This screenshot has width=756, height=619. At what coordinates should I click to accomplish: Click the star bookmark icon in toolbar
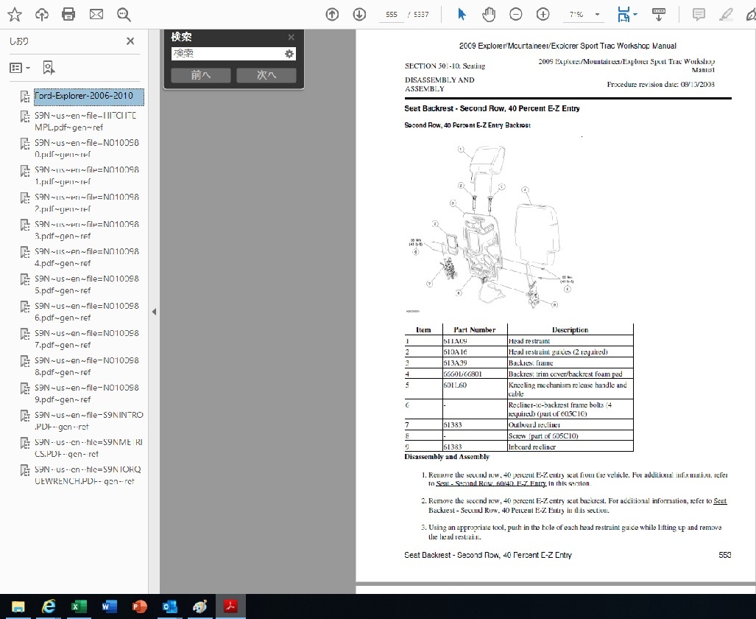[x=15, y=15]
